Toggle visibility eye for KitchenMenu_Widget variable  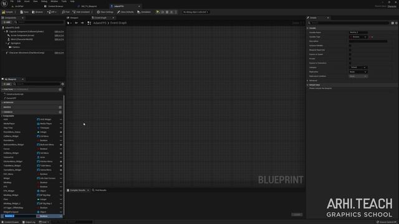[x=61, y=162]
